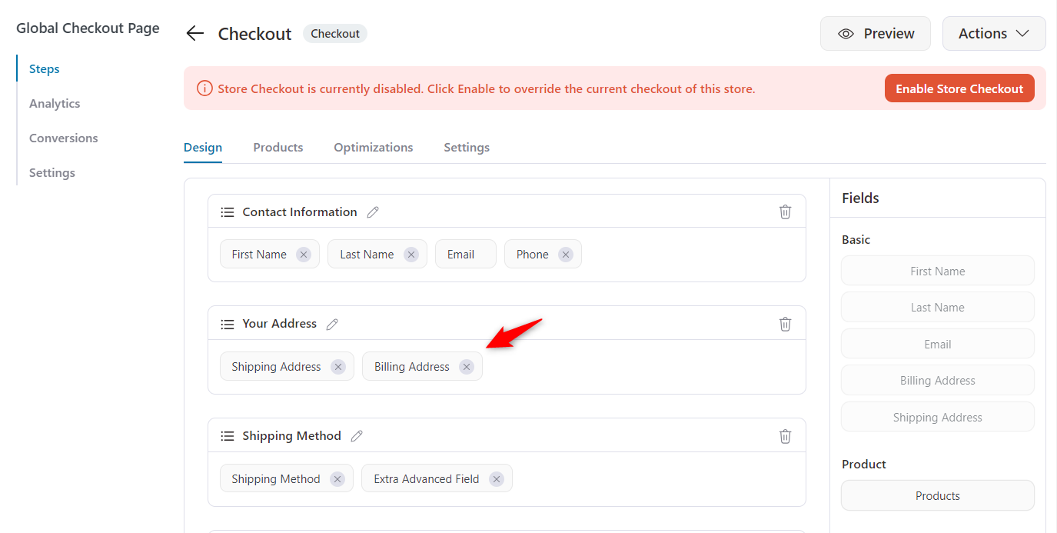
Task: Edit the Your Address section title
Action: click(x=332, y=324)
